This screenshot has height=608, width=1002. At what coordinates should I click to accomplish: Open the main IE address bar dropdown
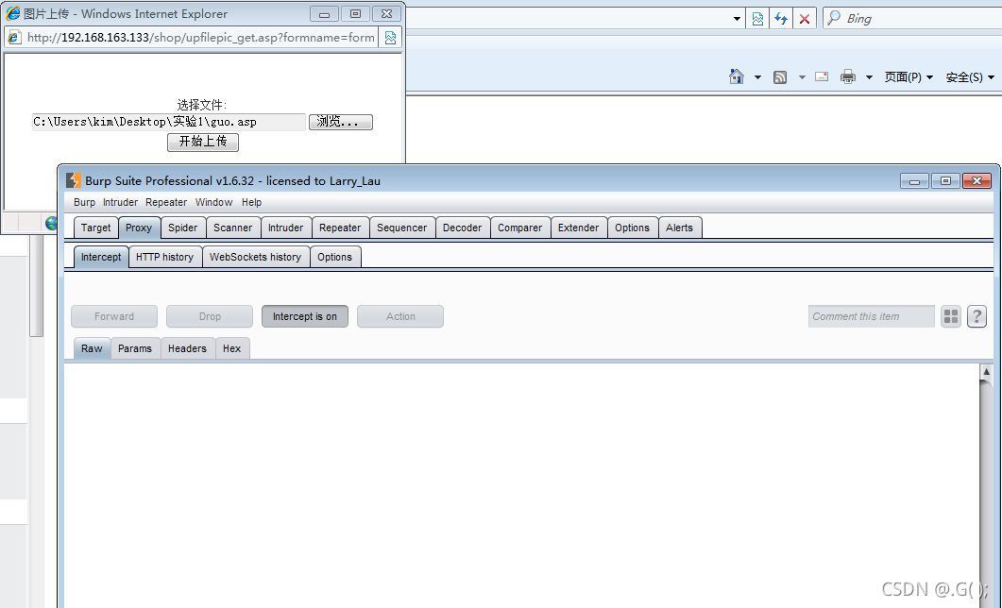737,19
